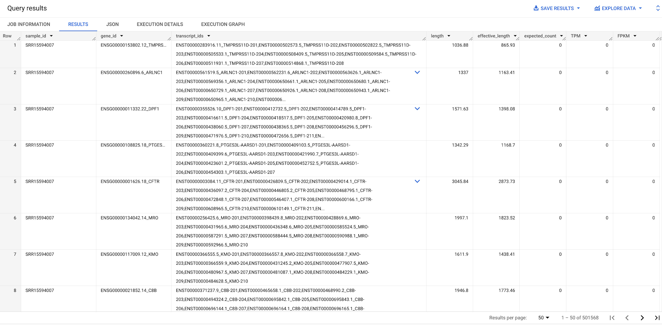Click the transcript_ids column resize handle
Viewport: 662px width, 325px height.
pyautogui.click(x=424, y=39)
